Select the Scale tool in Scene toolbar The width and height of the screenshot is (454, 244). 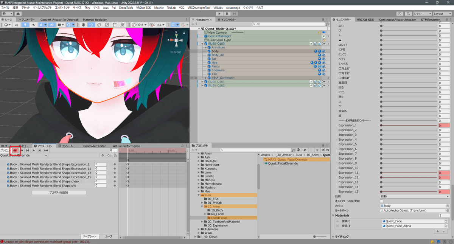tap(107, 25)
